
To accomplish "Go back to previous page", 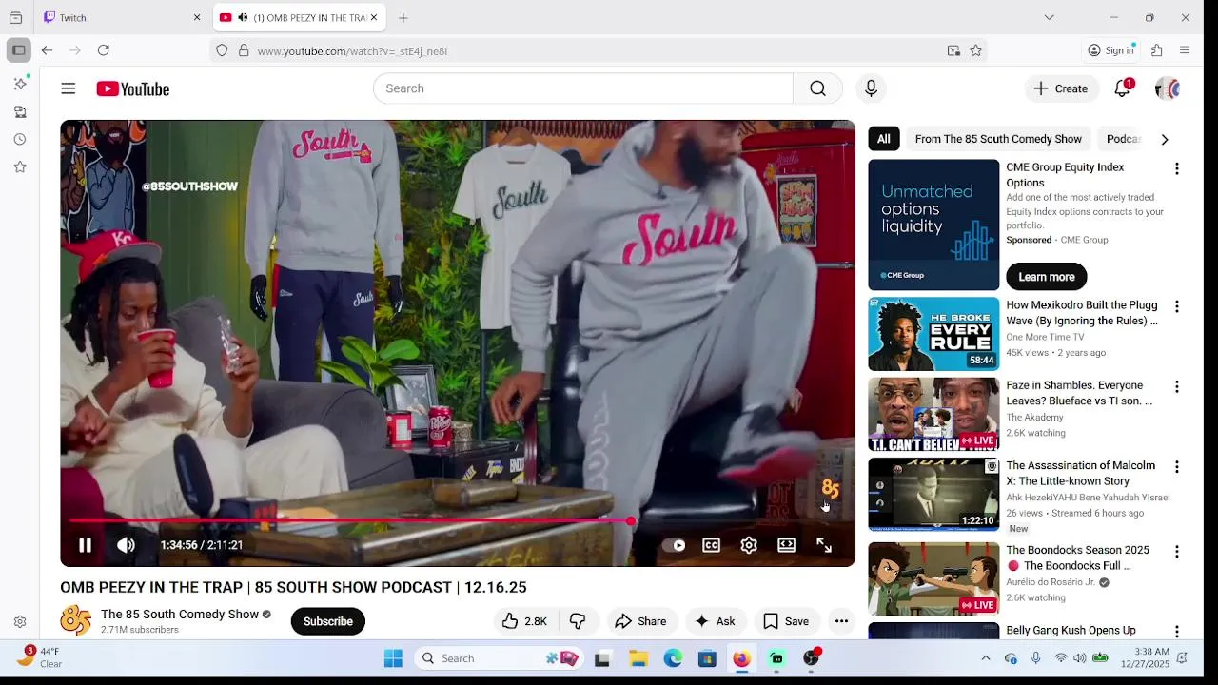I will coord(47,50).
